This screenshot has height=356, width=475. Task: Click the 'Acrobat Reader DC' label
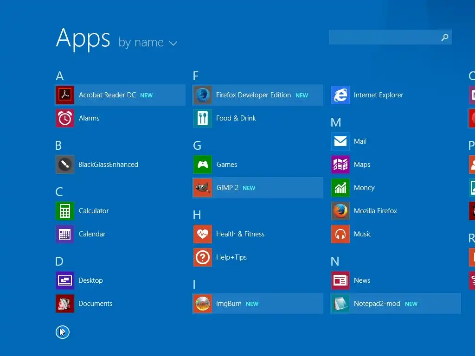[107, 95]
